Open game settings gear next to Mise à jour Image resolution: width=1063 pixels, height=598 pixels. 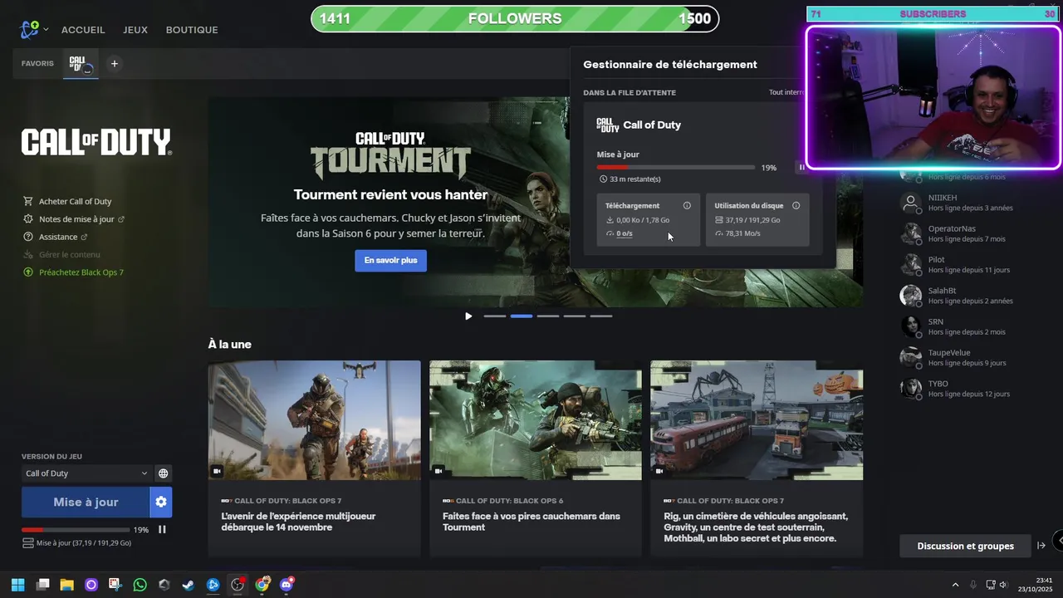(x=161, y=502)
